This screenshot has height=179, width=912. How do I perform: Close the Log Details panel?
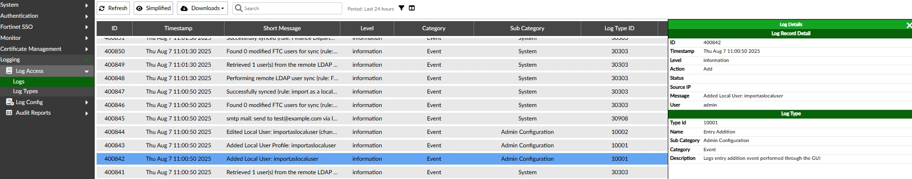(x=908, y=25)
